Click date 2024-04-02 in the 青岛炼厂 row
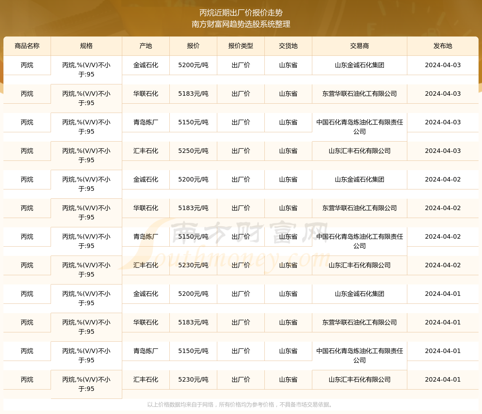Image resolution: width=482 pixels, height=414 pixels. coord(443,237)
